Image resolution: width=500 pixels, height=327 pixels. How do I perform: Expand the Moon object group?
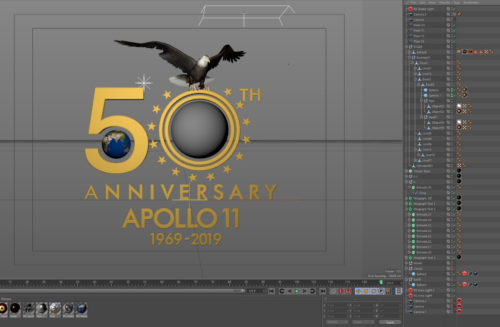pos(407,263)
